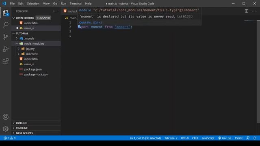Open the Accounts icon
The width and height of the screenshot is (260, 146).
point(5,117)
